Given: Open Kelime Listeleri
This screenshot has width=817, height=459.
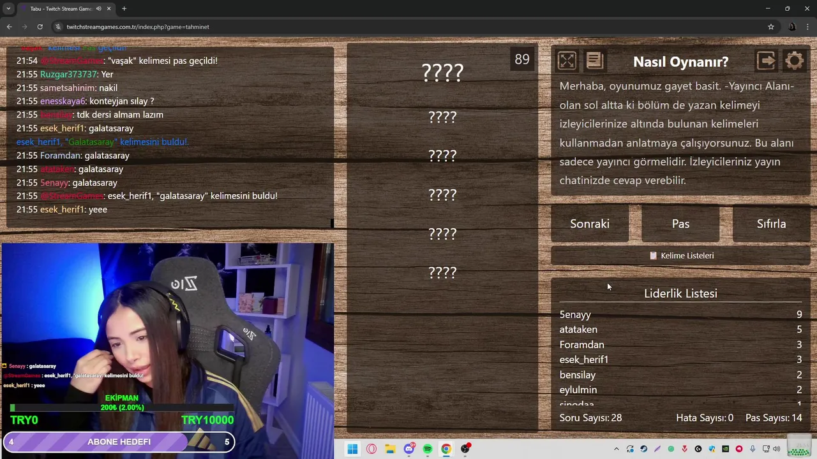Looking at the screenshot, I should point(680,256).
